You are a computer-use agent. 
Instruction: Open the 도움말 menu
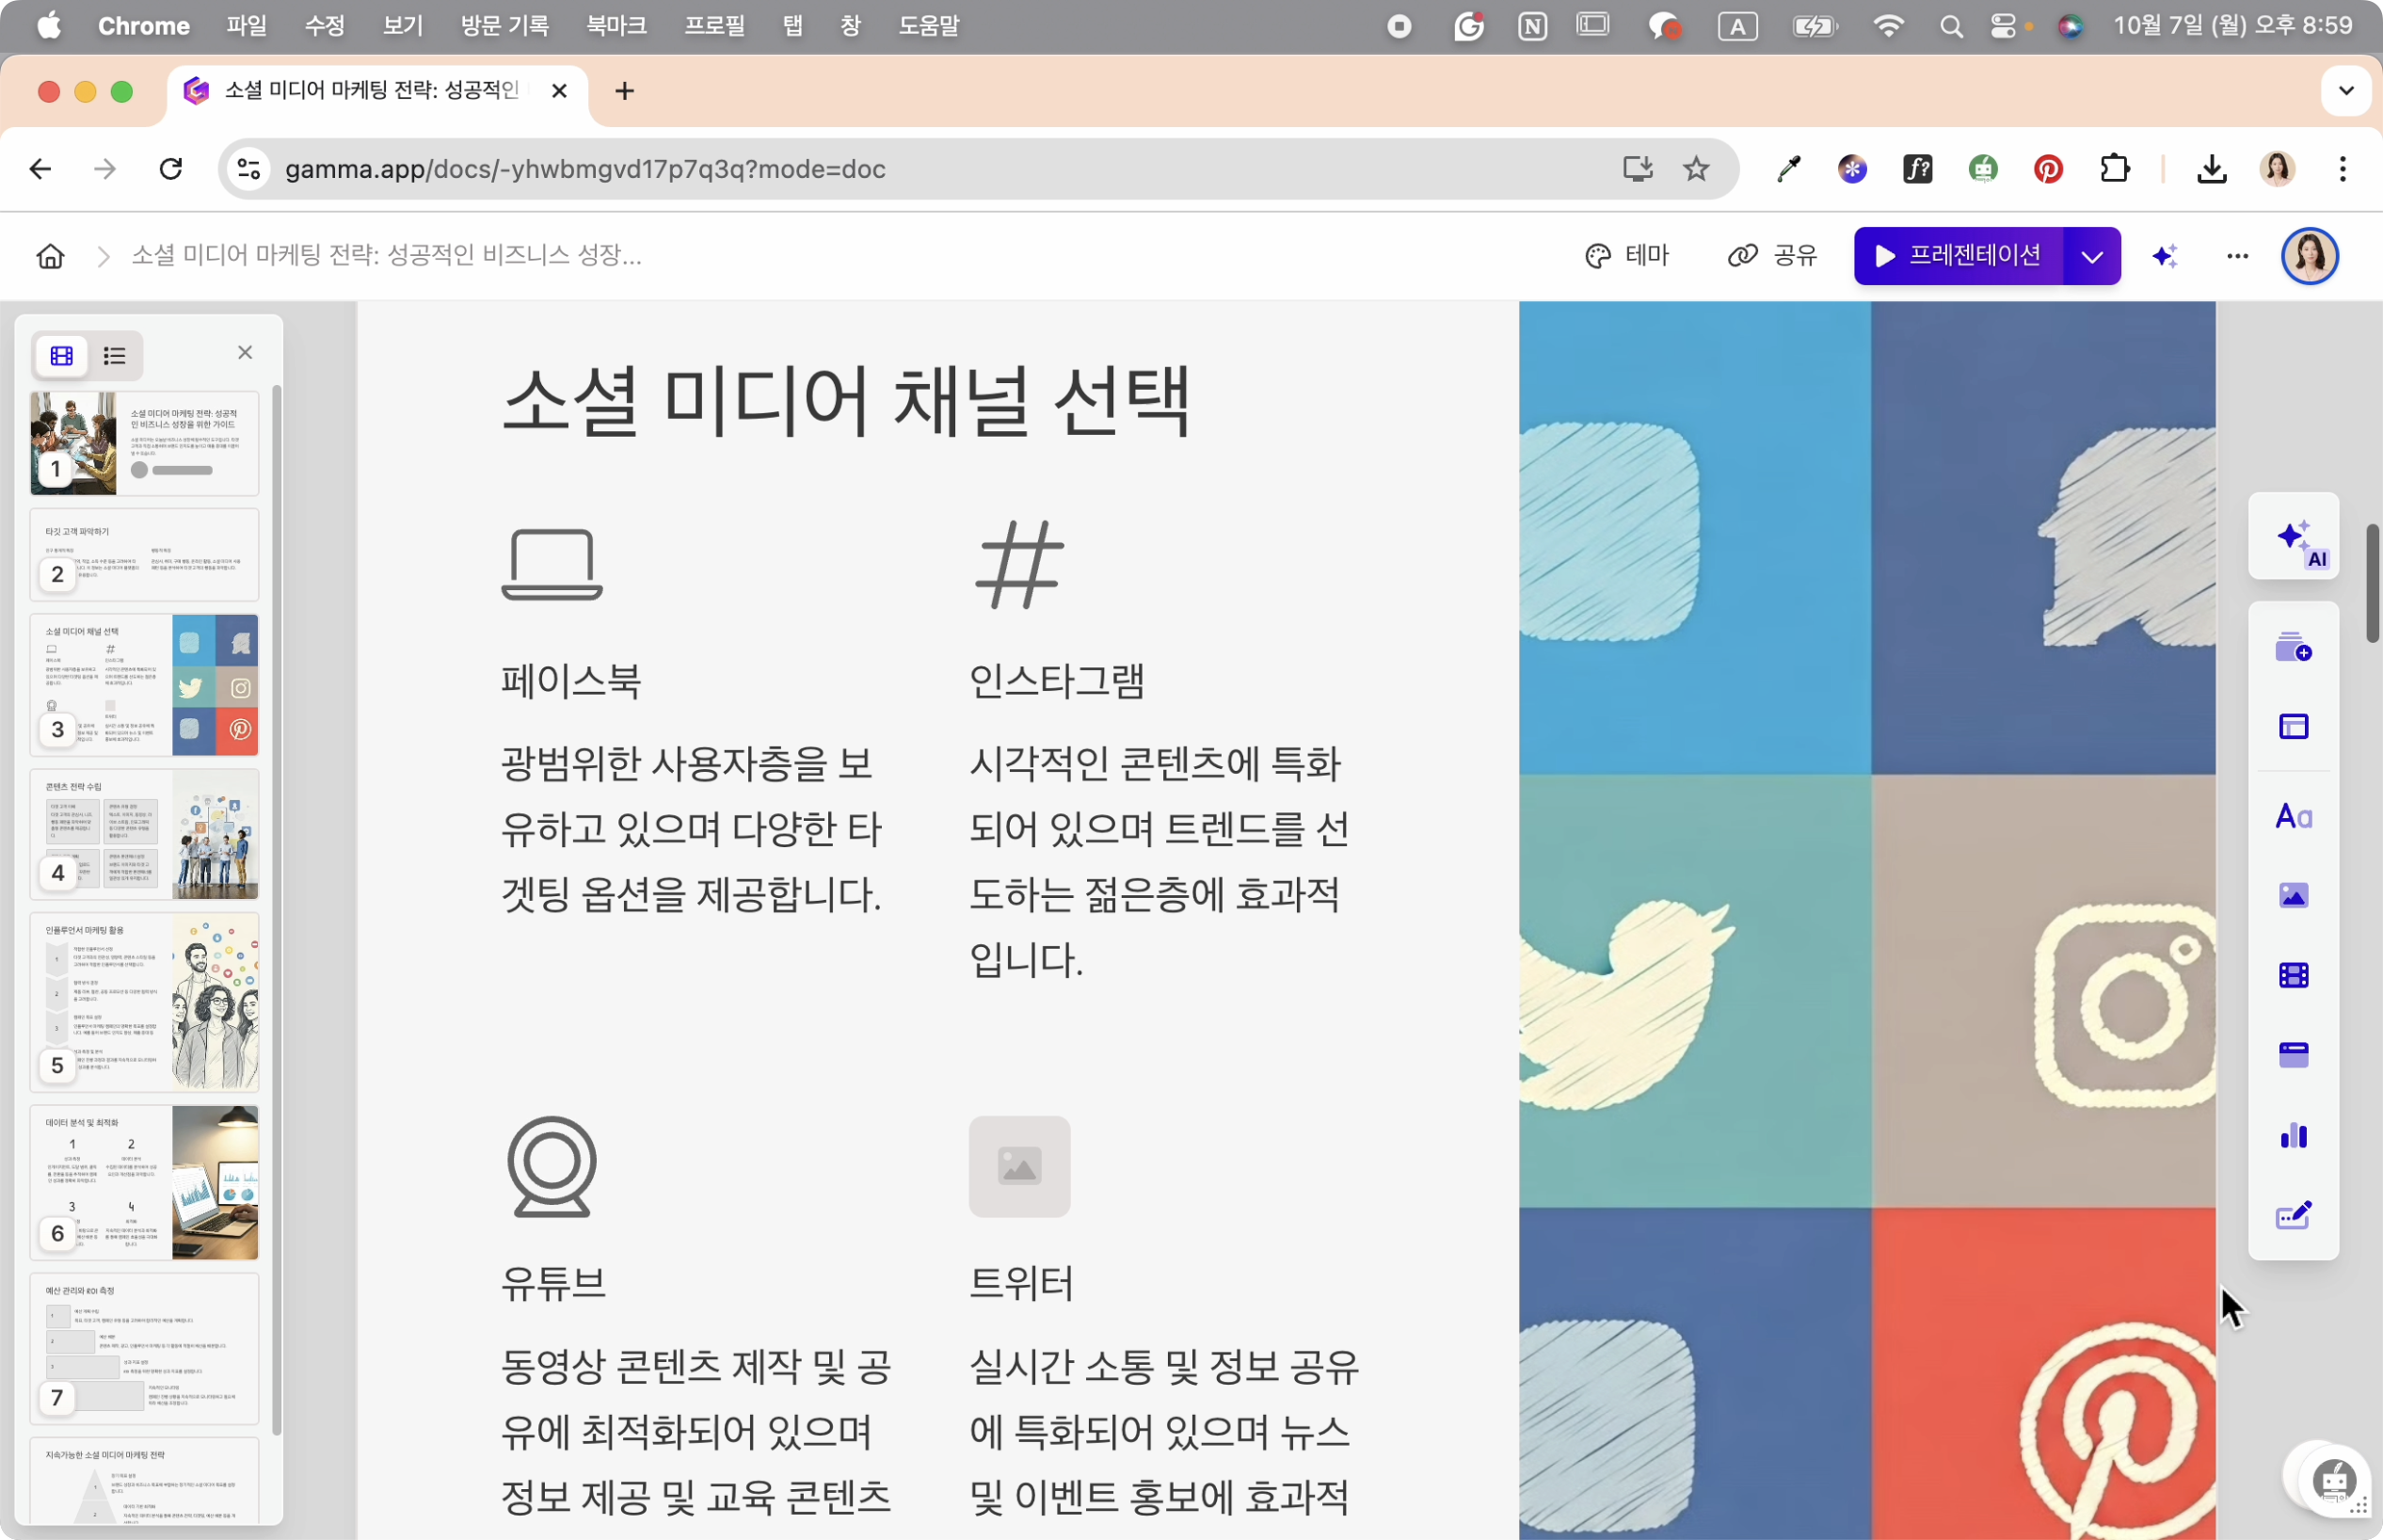(928, 25)
